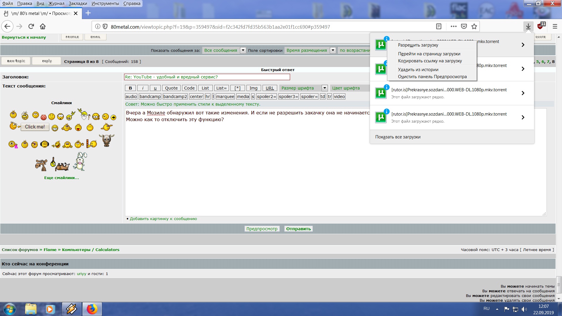This screenshot has width=562, height=316.
Task: Bookmark this page with star icon
Action: click(x=474, y=27)
